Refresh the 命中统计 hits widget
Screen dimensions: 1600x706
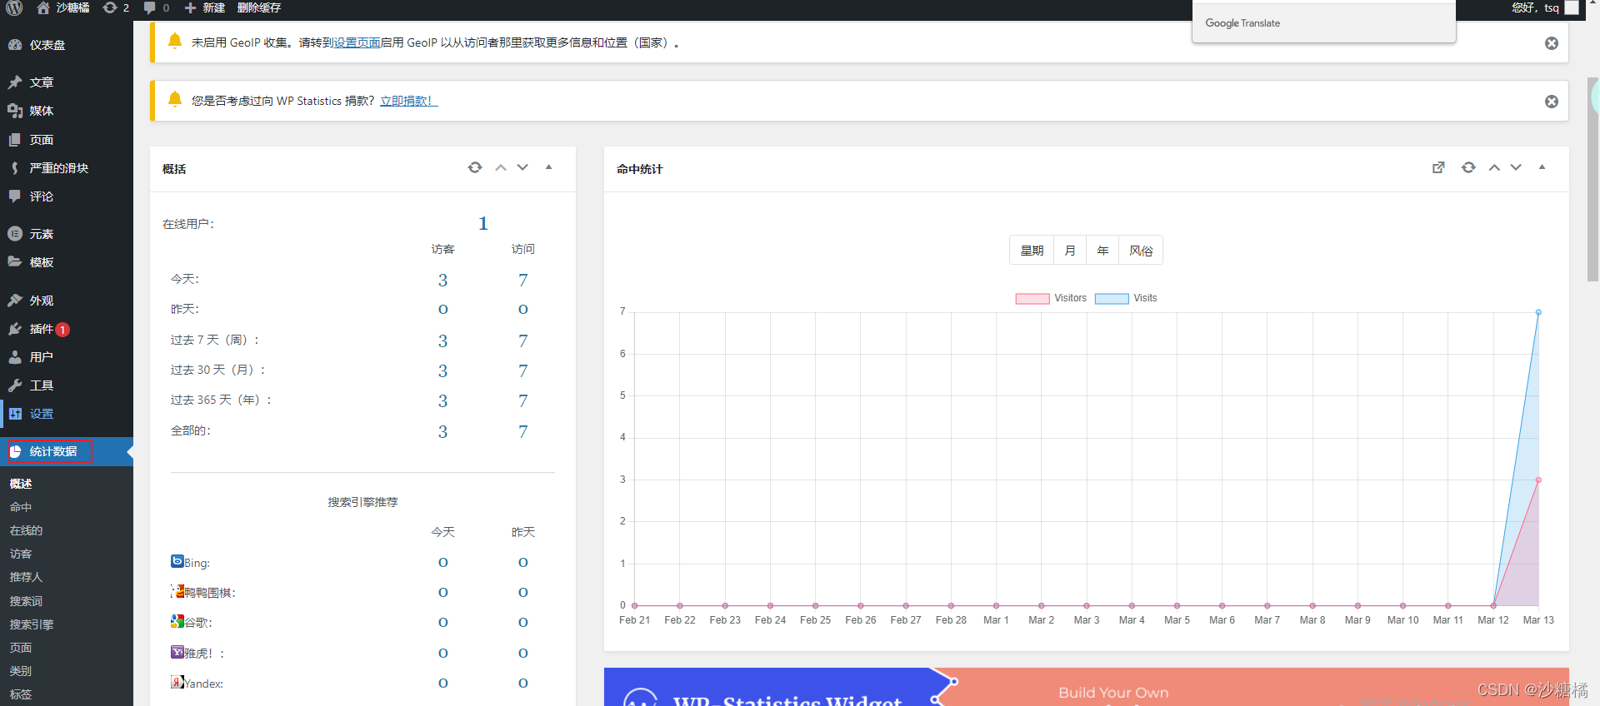(1468, 167)
